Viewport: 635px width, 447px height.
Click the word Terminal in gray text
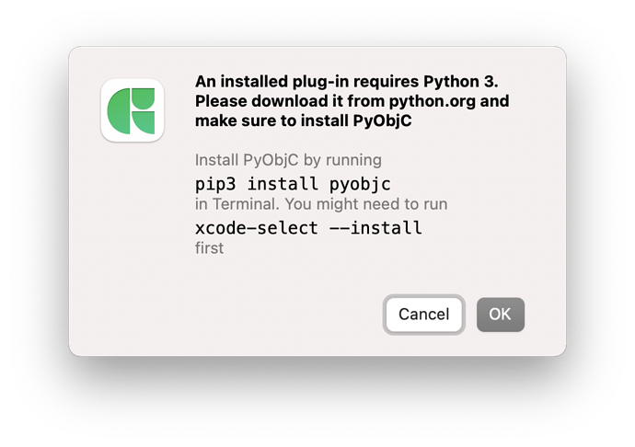click(x=246, y=204)
